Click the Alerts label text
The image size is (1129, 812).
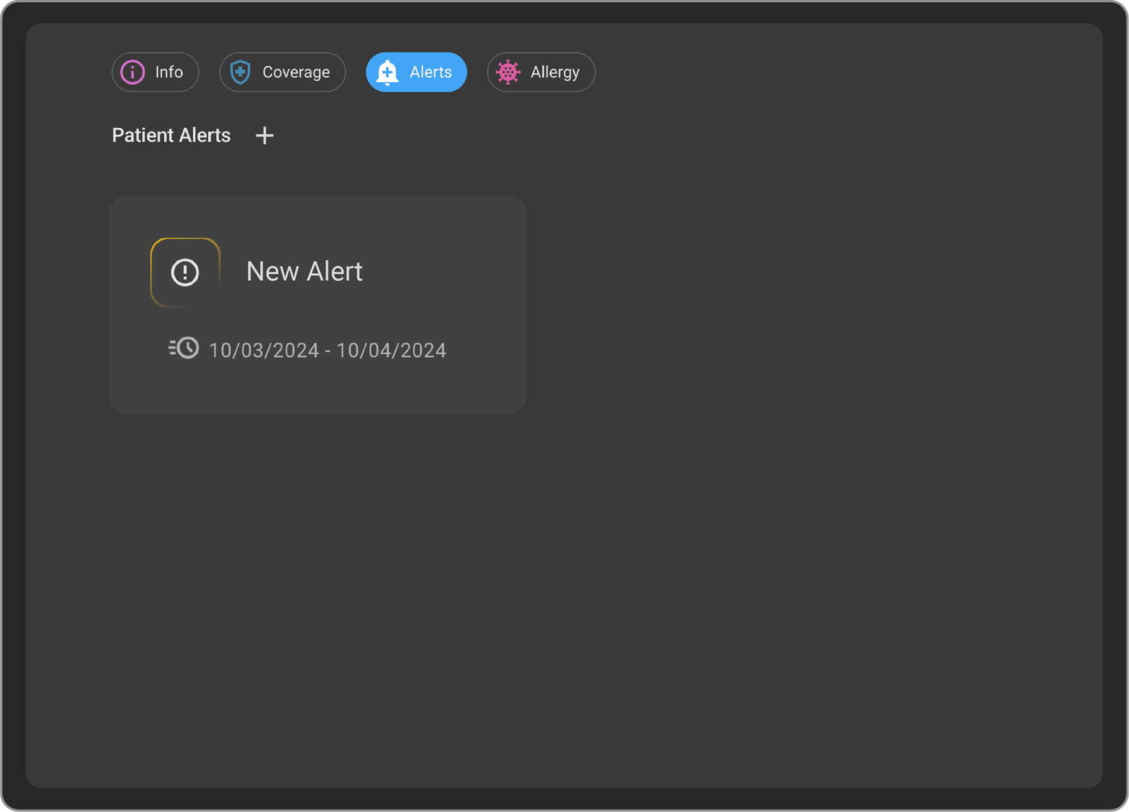pos(430,72)
